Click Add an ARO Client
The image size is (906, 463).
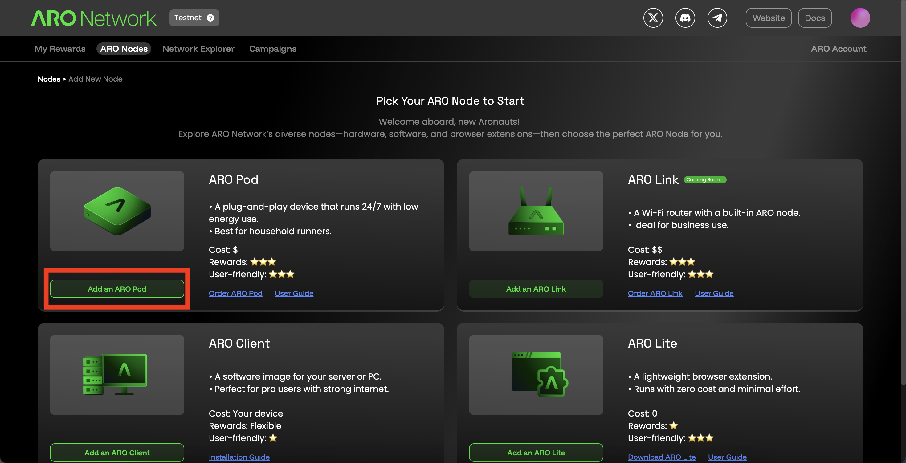[x=117, y=453]
